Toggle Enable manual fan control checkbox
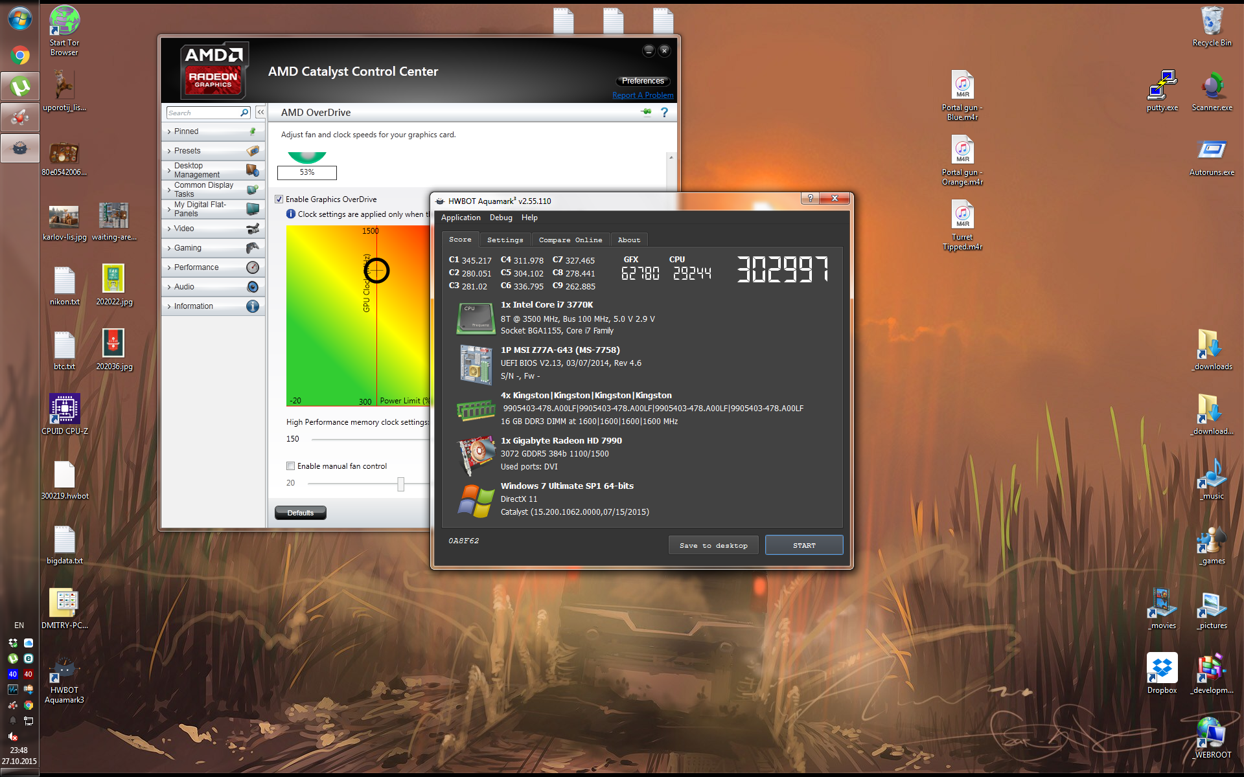Viewport: 1244px width, 777px height. pyautogui.click(x=291, y=466)
